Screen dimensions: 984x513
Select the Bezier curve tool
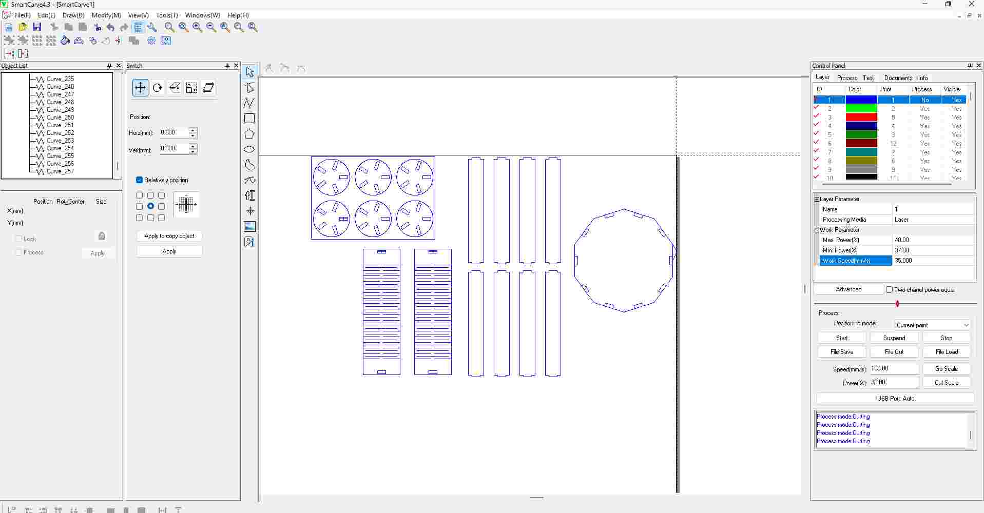(249, 180)
